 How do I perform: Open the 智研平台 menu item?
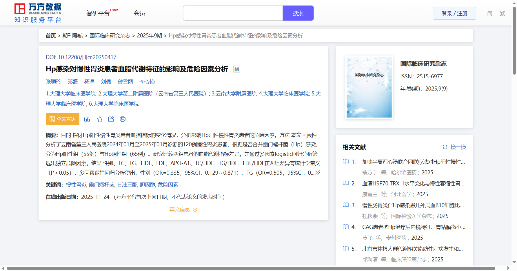(x=98, y=13)
